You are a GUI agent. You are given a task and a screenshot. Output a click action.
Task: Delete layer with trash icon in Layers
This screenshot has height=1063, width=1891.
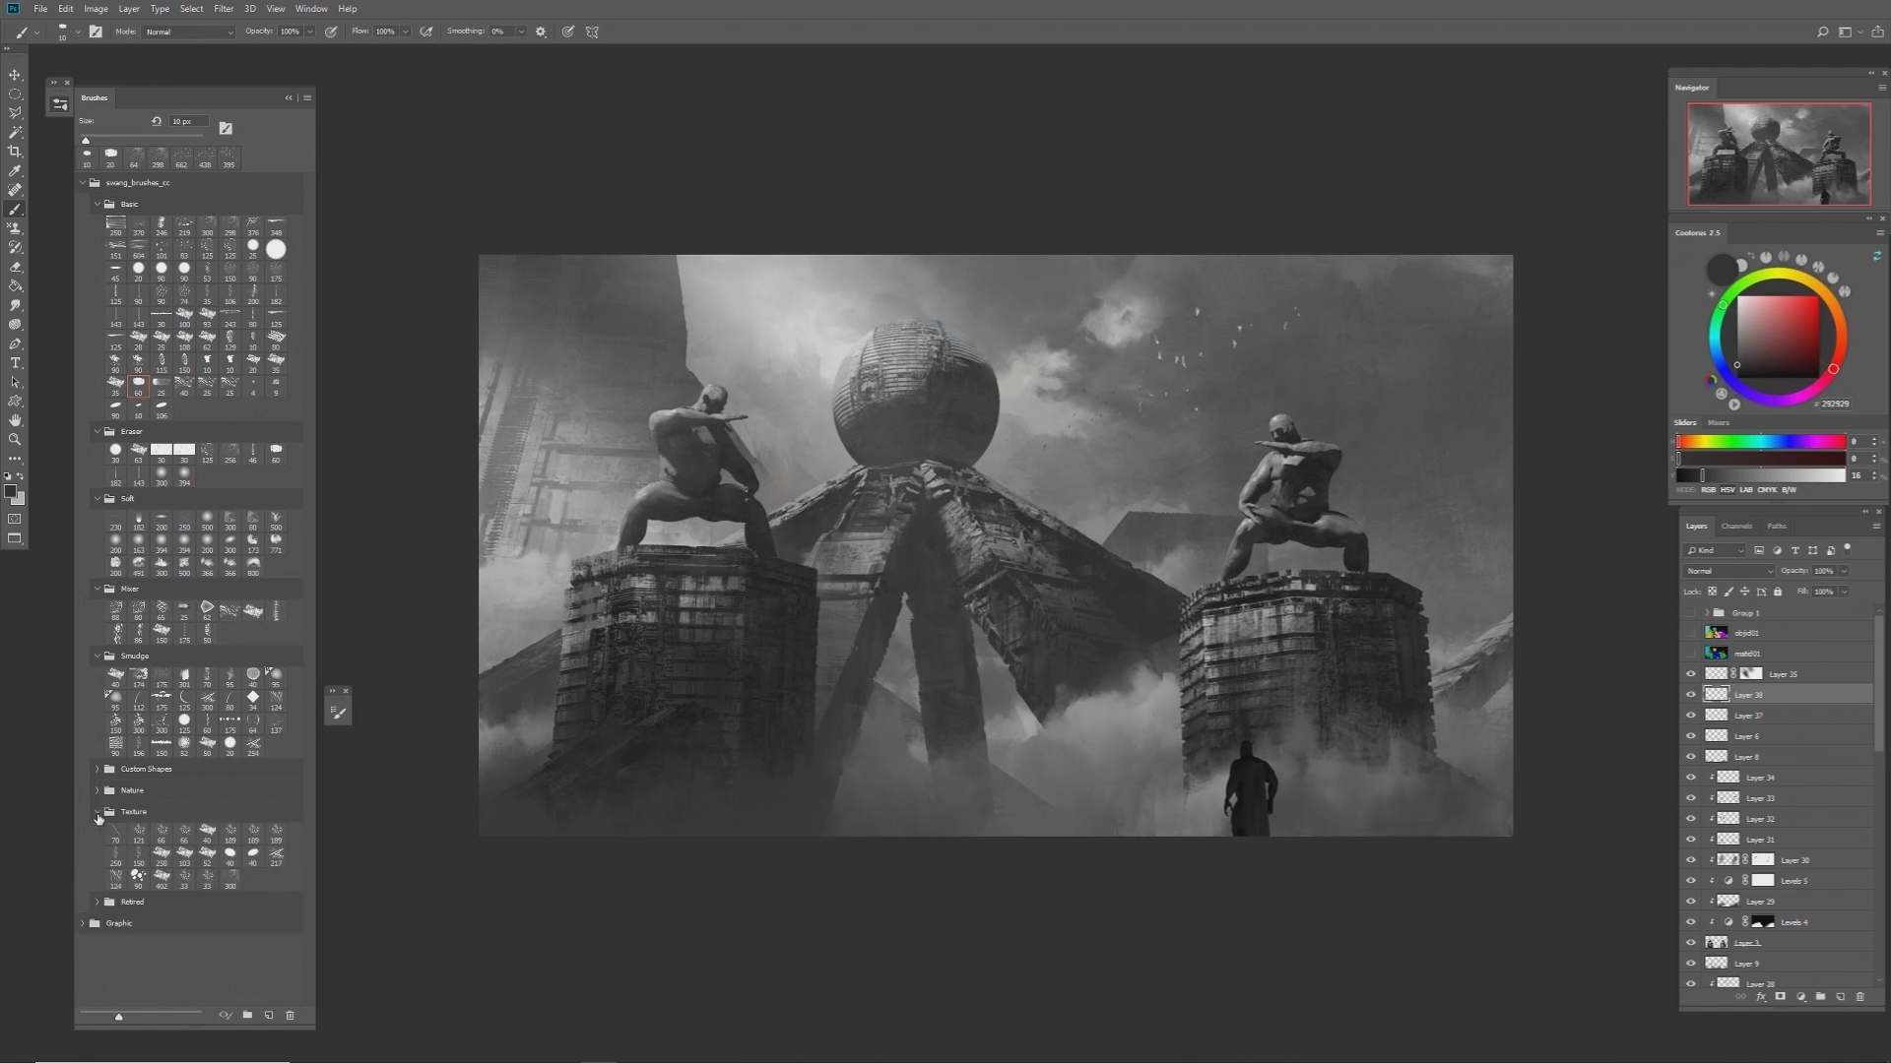[x=1860, y=997]
